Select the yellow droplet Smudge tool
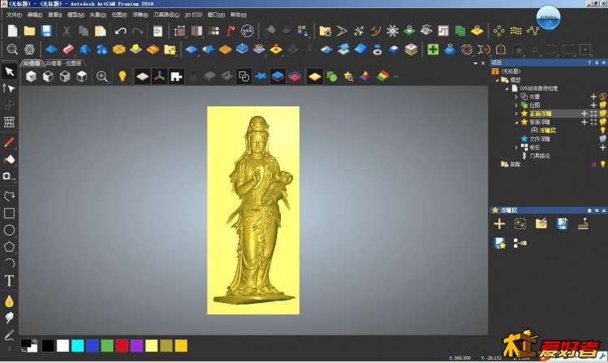 click(x=9, y=301)
